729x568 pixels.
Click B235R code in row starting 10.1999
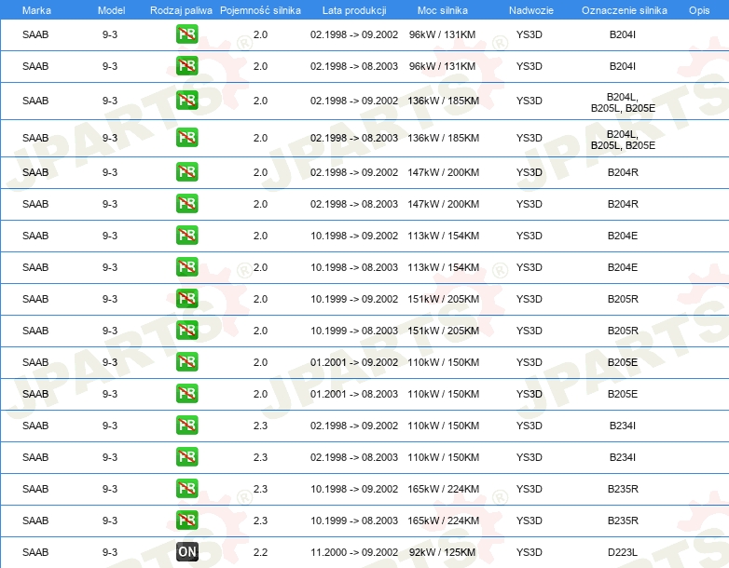[623, 521]
